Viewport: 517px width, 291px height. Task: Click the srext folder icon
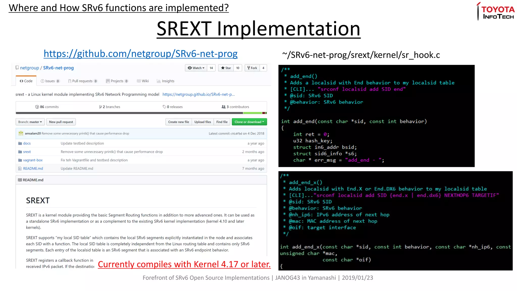pos(20,152)
